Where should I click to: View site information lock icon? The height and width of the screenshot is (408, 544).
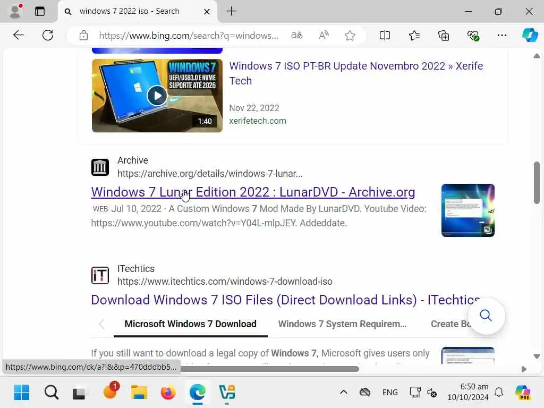(x=83, y=36)
